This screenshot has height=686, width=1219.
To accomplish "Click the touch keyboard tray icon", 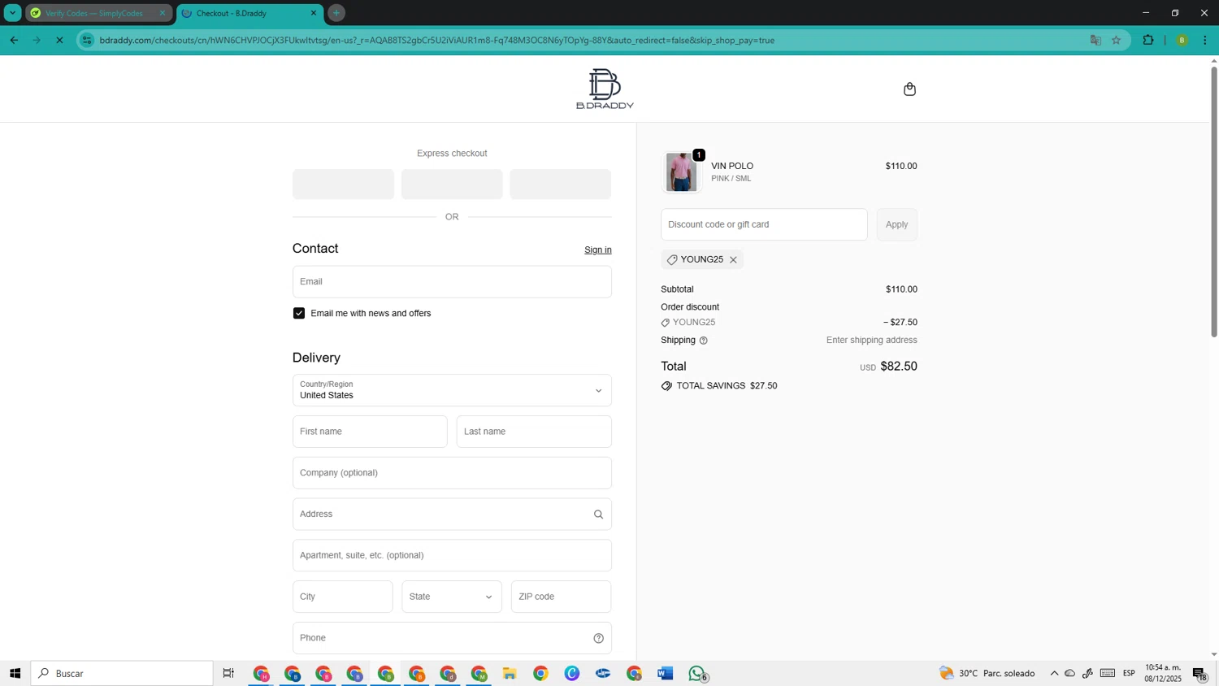I will [1107, 673].
